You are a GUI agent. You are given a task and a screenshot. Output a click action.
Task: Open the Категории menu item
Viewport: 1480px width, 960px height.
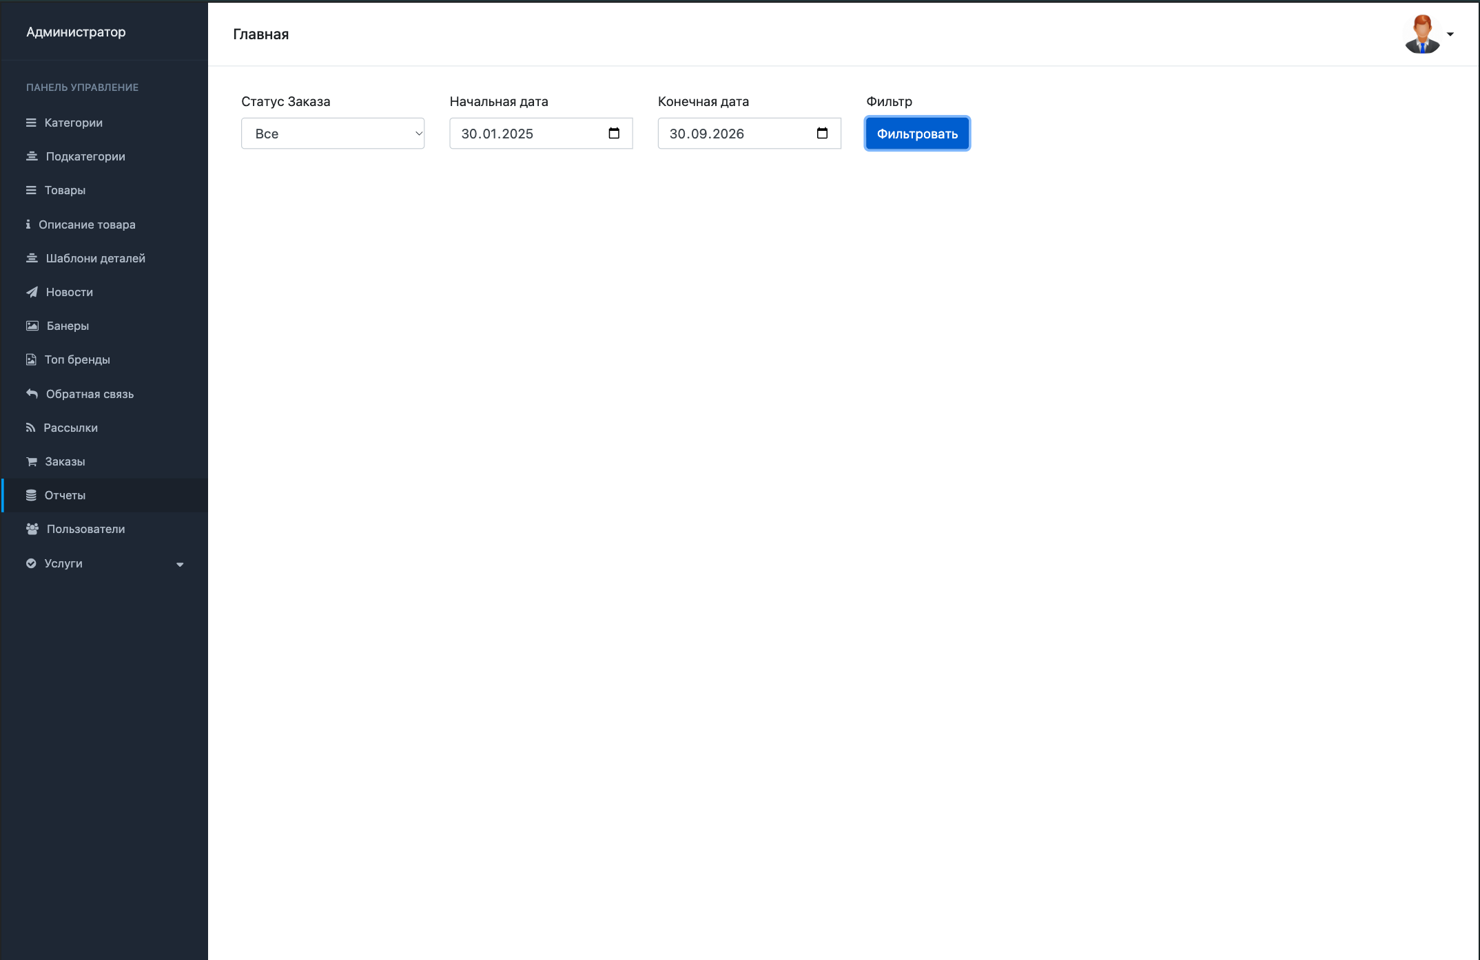click(x=104, y=123)
